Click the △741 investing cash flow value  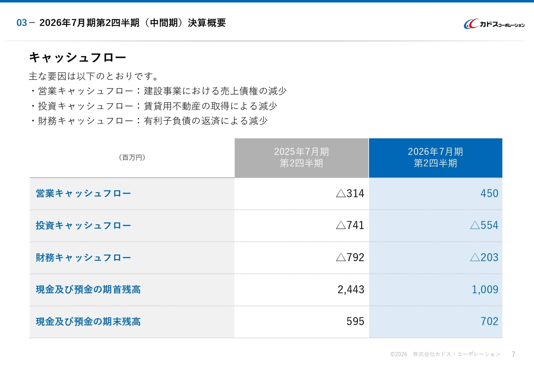pos(350,226)
